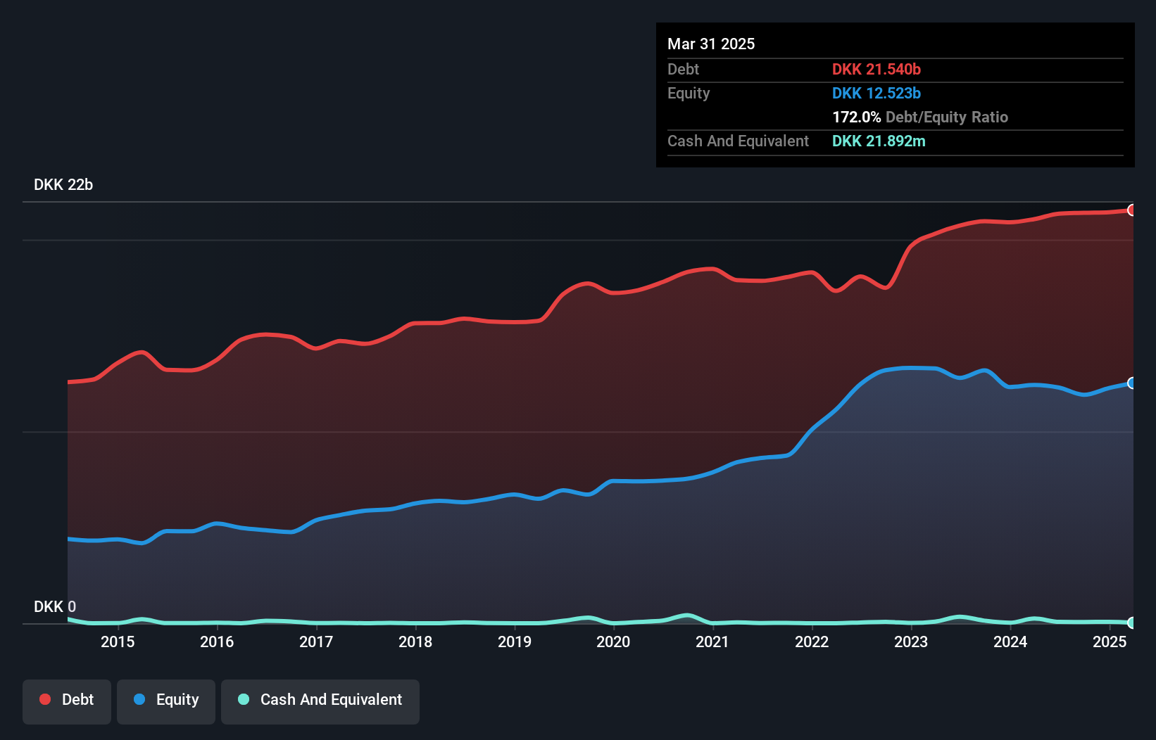
Task: Select the teal Cash endpoint marker on the chart
Action: click(1132, 623)
